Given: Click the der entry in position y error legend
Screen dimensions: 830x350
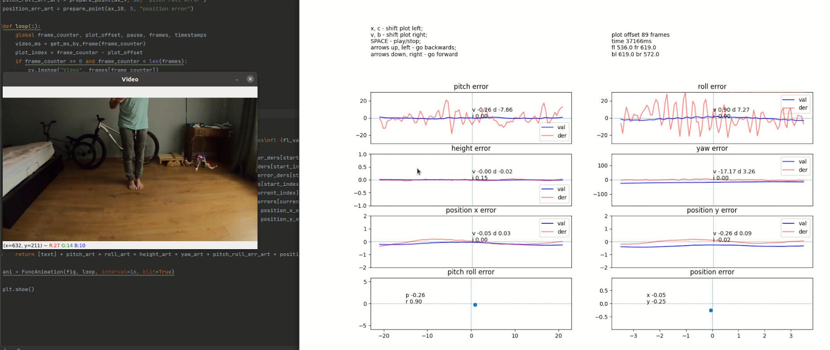Looking at the screenshot, I should (803, 232).
